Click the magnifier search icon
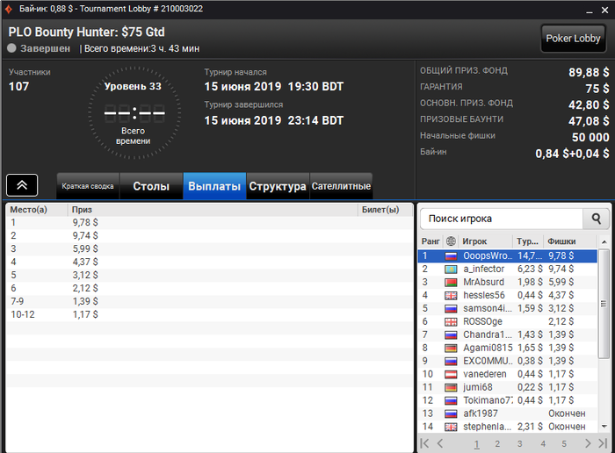Screen dimensions: 615x453 597,219
